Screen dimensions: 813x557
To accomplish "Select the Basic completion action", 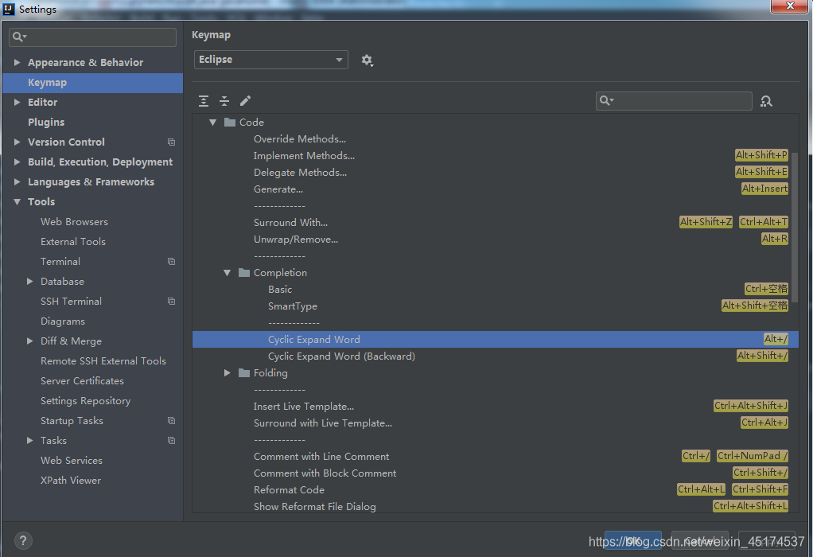I will 280,290.
